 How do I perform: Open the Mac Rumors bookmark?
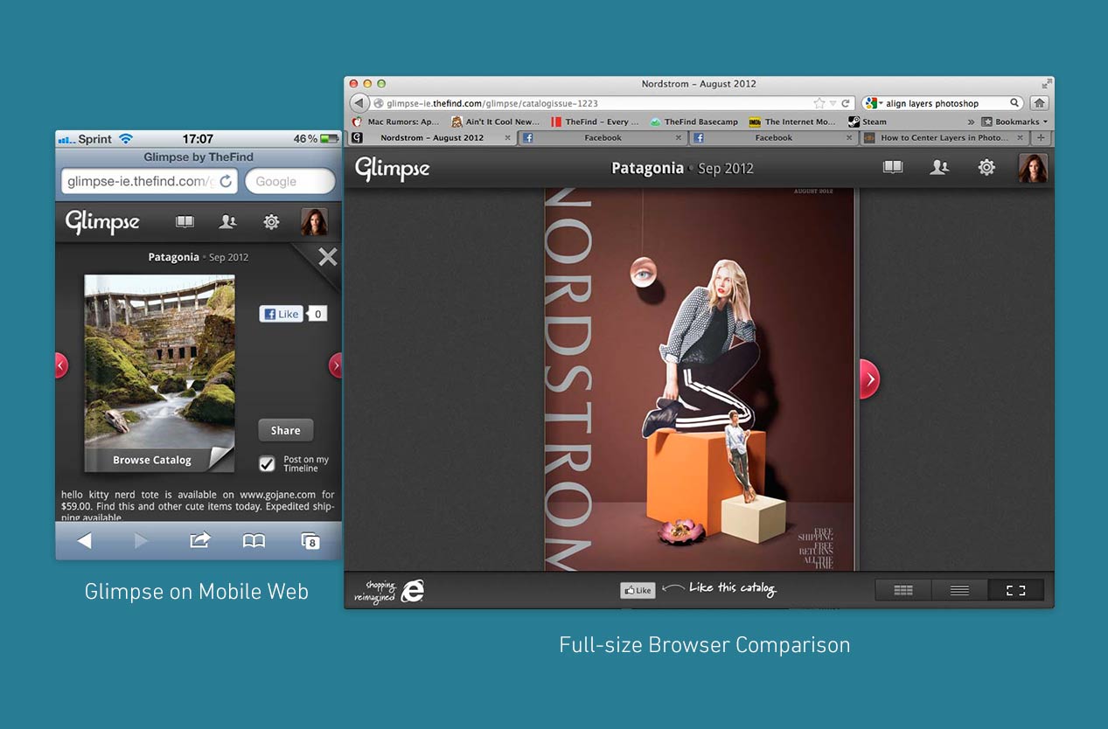pyautogui.click(x=395, y=122)
